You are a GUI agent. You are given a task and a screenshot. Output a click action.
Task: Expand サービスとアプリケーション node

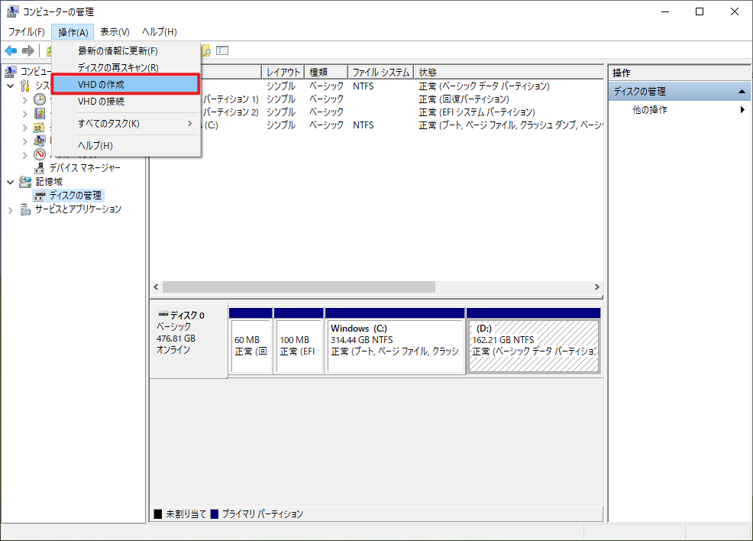11,209
